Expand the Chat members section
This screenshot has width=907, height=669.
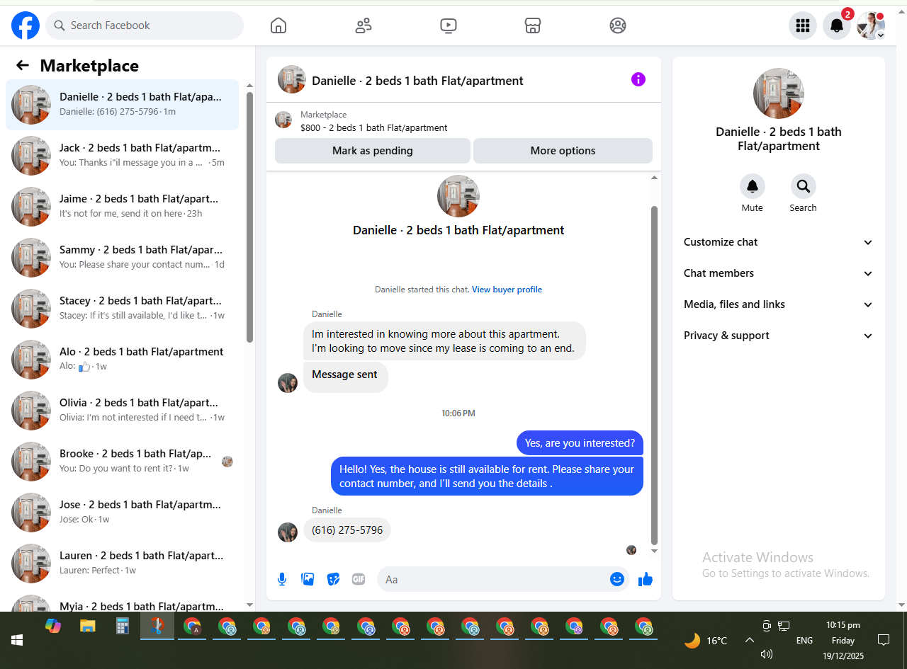[779, 273]
